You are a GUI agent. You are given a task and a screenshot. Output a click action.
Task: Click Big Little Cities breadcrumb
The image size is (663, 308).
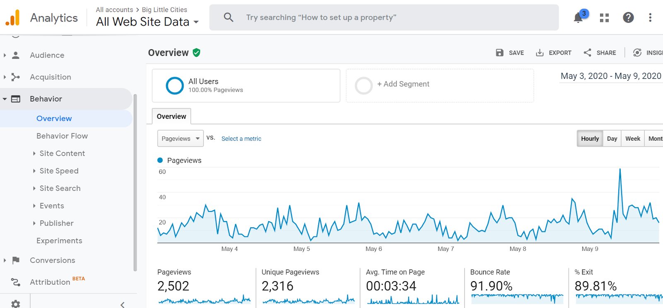coord(165,10)
